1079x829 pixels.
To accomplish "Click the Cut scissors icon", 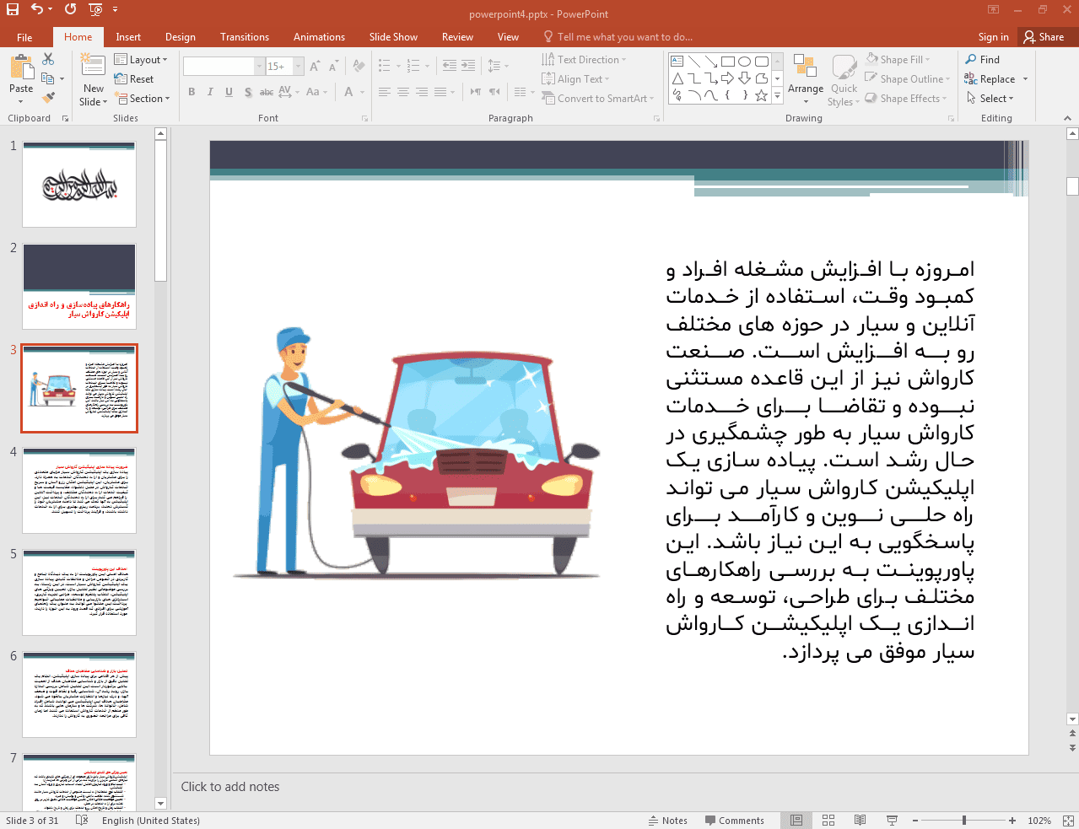I will (x=48, y=59).
